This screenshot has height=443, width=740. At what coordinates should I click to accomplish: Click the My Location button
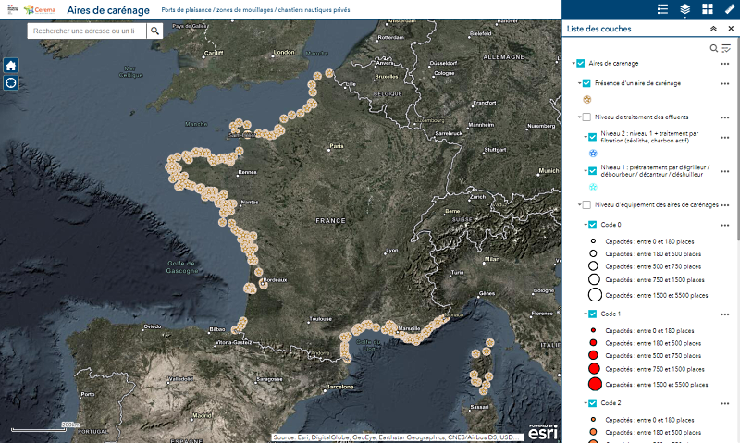click(x=11, y=82)
